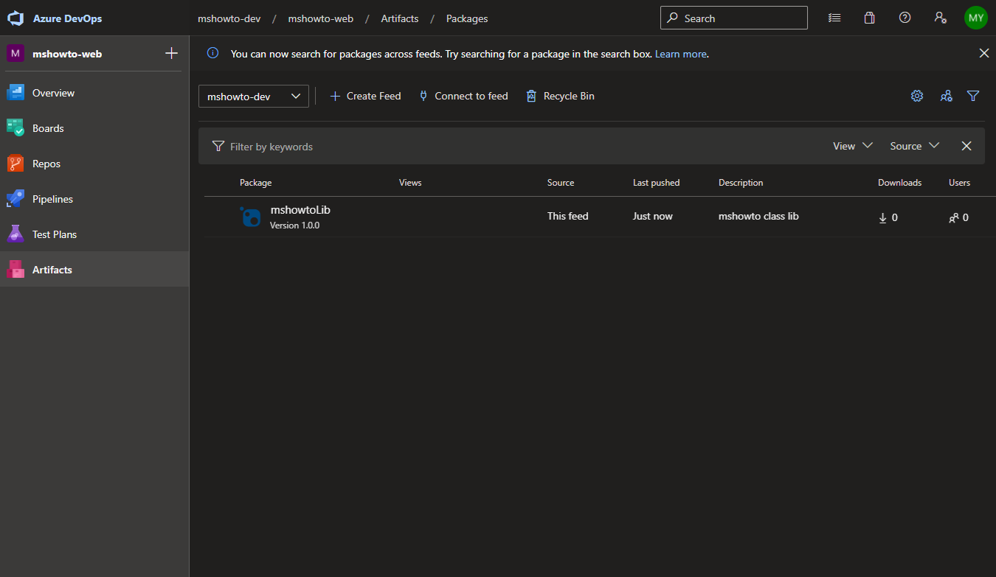The height and width of the screenshot is (577, 996).
Task: Select Test Plans in the sidebar
Action: coord(94,234)
